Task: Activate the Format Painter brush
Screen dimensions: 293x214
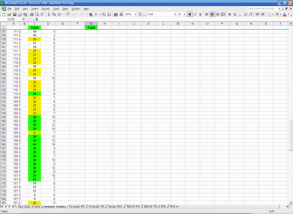Action: pyautogui.click(x=67, y=15)
